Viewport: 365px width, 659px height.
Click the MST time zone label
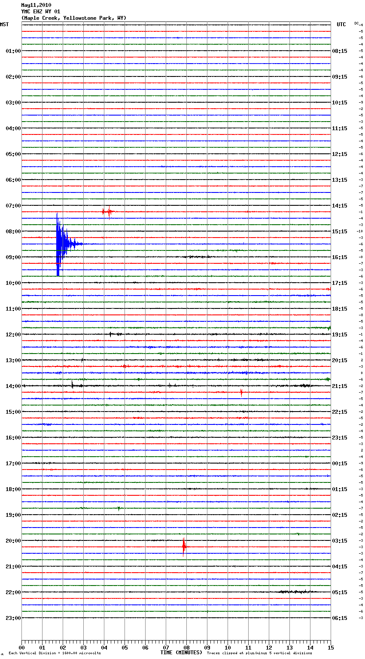pyautogui.click(x=4, y=24)
